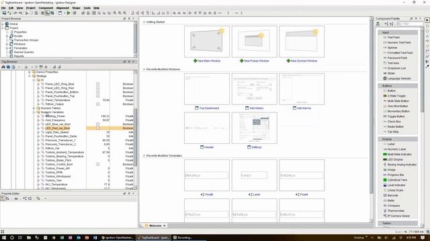The width and height of the screenshot is (430, 241).
Task: Expand the Global node in Project Browser
Action: click(3, 24)
